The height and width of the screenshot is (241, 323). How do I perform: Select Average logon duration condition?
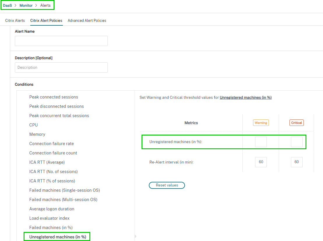coord(52,209)
